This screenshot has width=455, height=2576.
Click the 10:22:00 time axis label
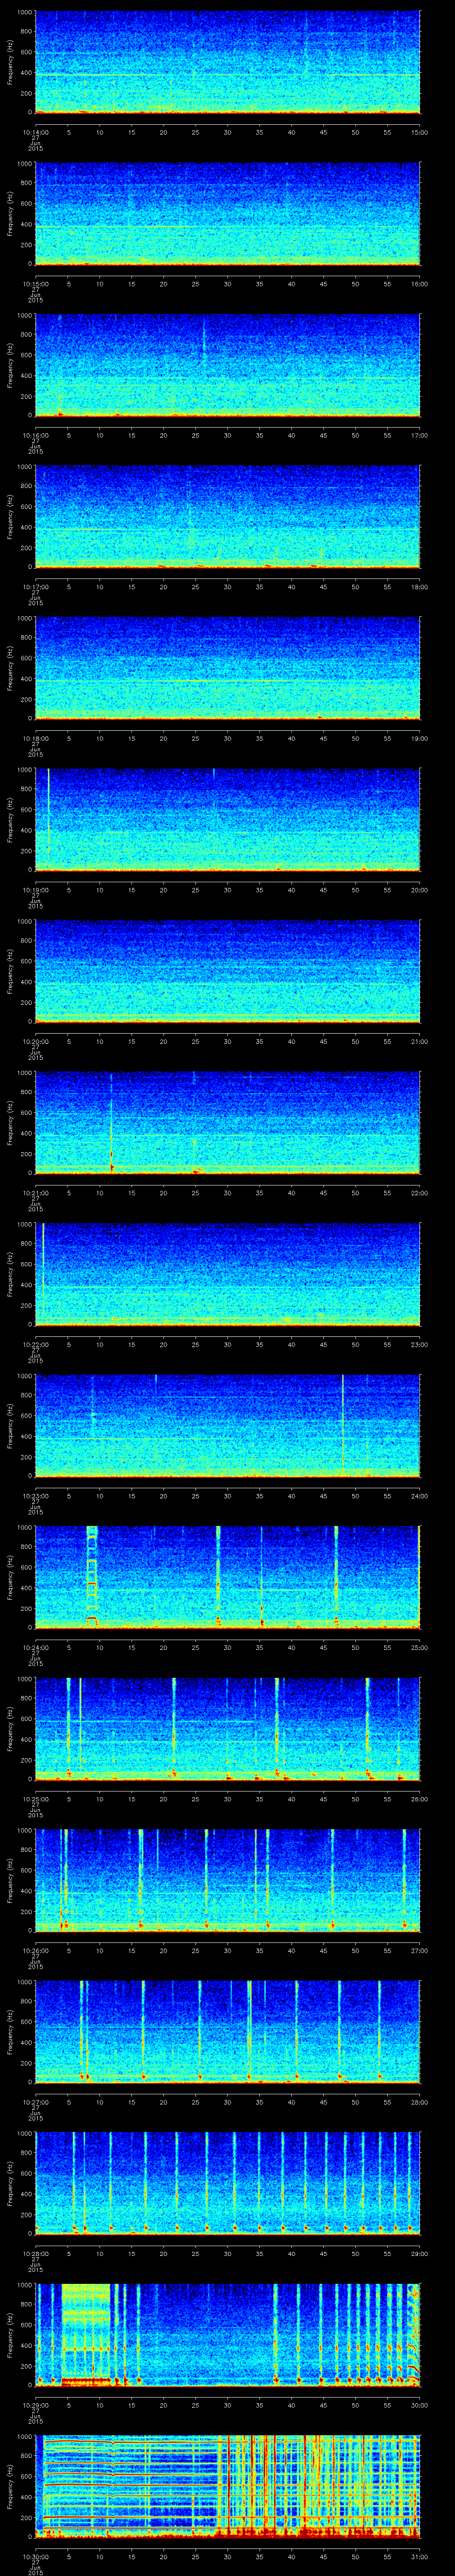[x=35, y=1344]
